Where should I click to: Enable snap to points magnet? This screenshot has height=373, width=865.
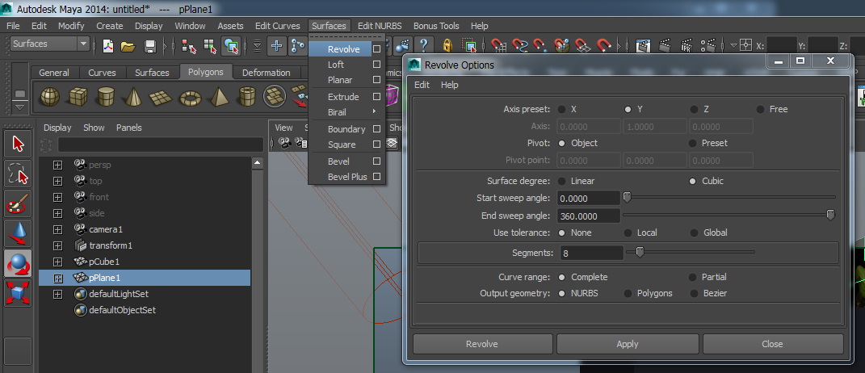(x=540, y=45)
